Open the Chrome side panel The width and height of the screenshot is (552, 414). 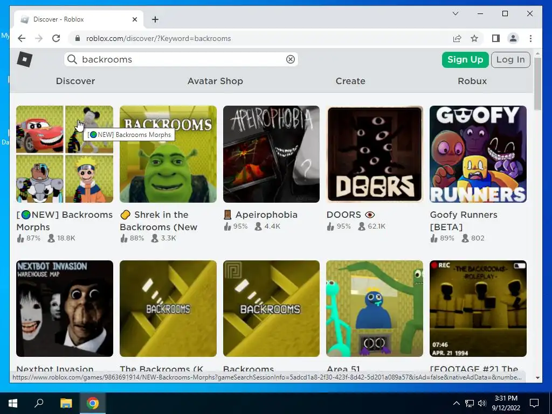(x=496, y=38)
